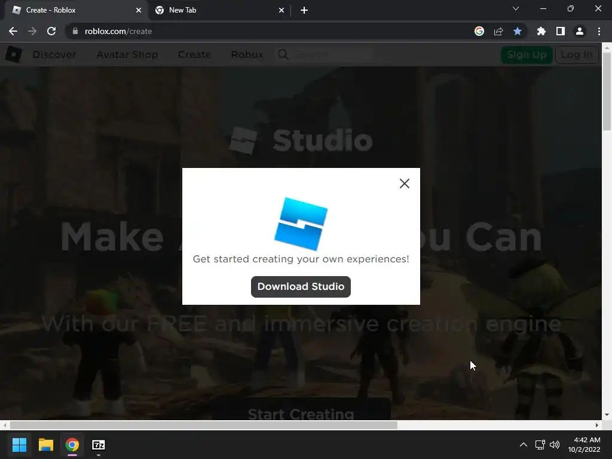Close the Download Studio dialog
Screen dimensions: 612x459
coord(405,183)
